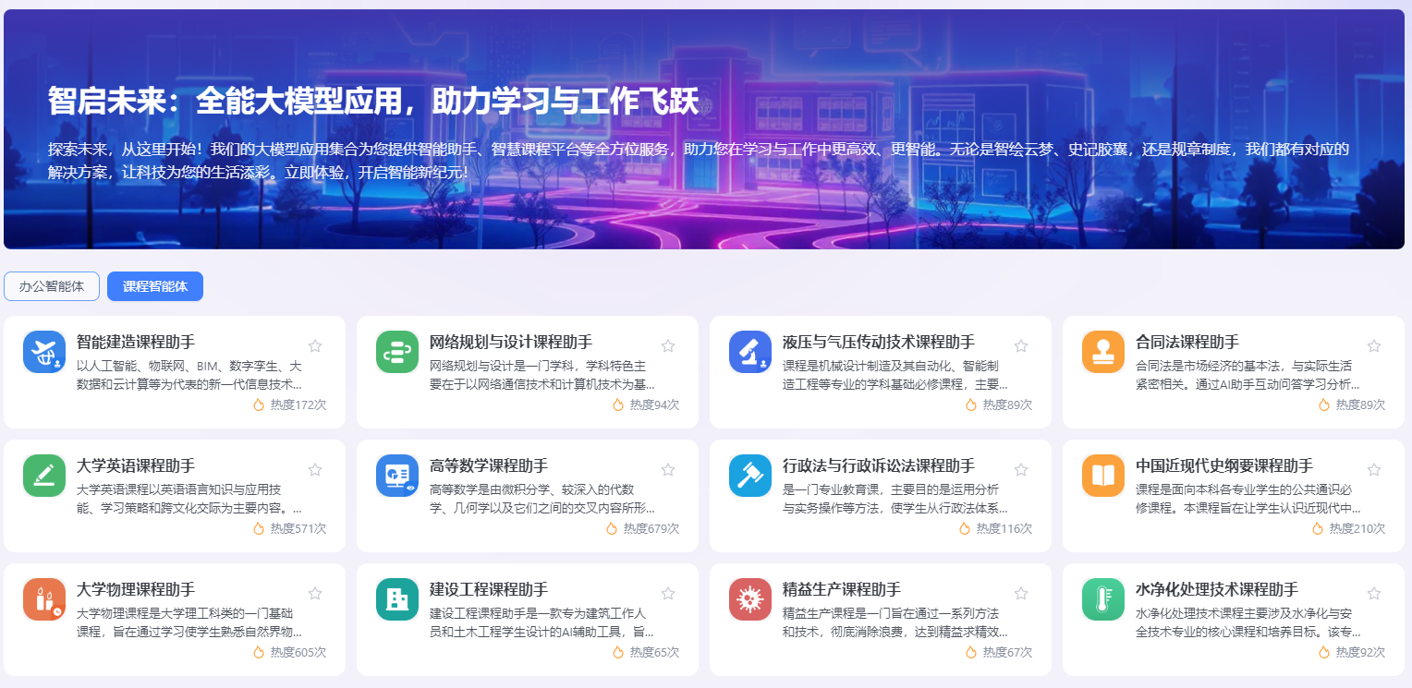Star the 水净化处理技术课程助手 card
Viewport: 1412px width, 688px height.
[x=1374, y=594]
